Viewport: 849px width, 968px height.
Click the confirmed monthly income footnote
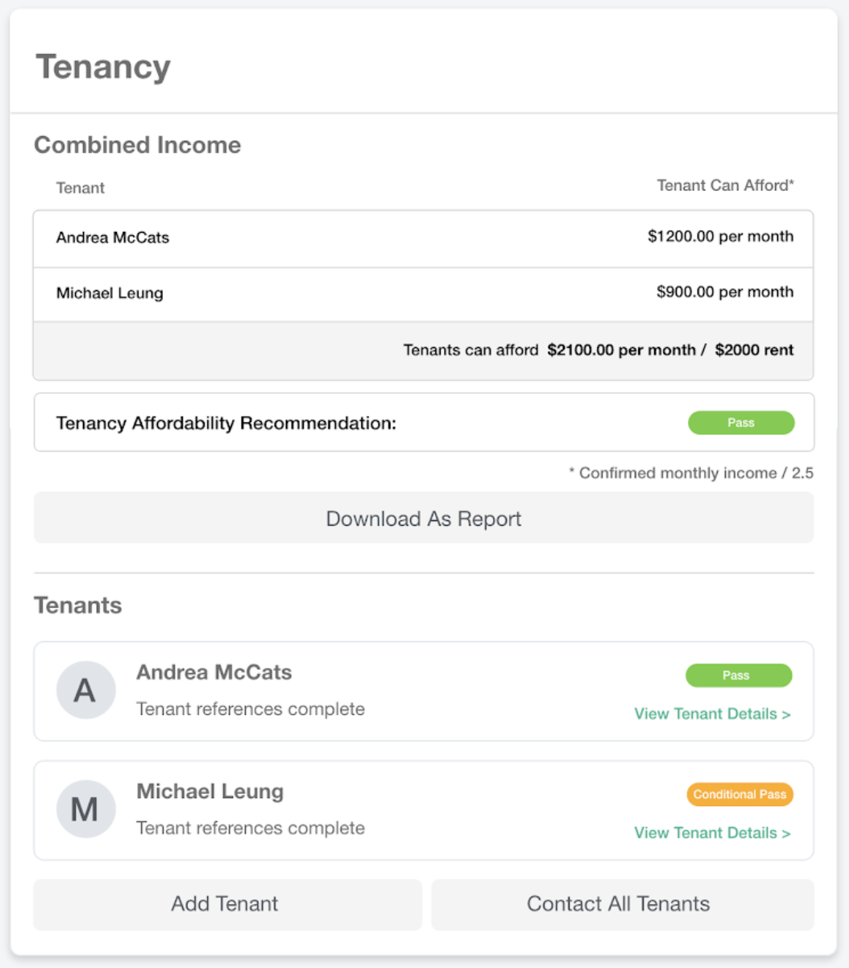pyautogui.click(x=692, y=473)
